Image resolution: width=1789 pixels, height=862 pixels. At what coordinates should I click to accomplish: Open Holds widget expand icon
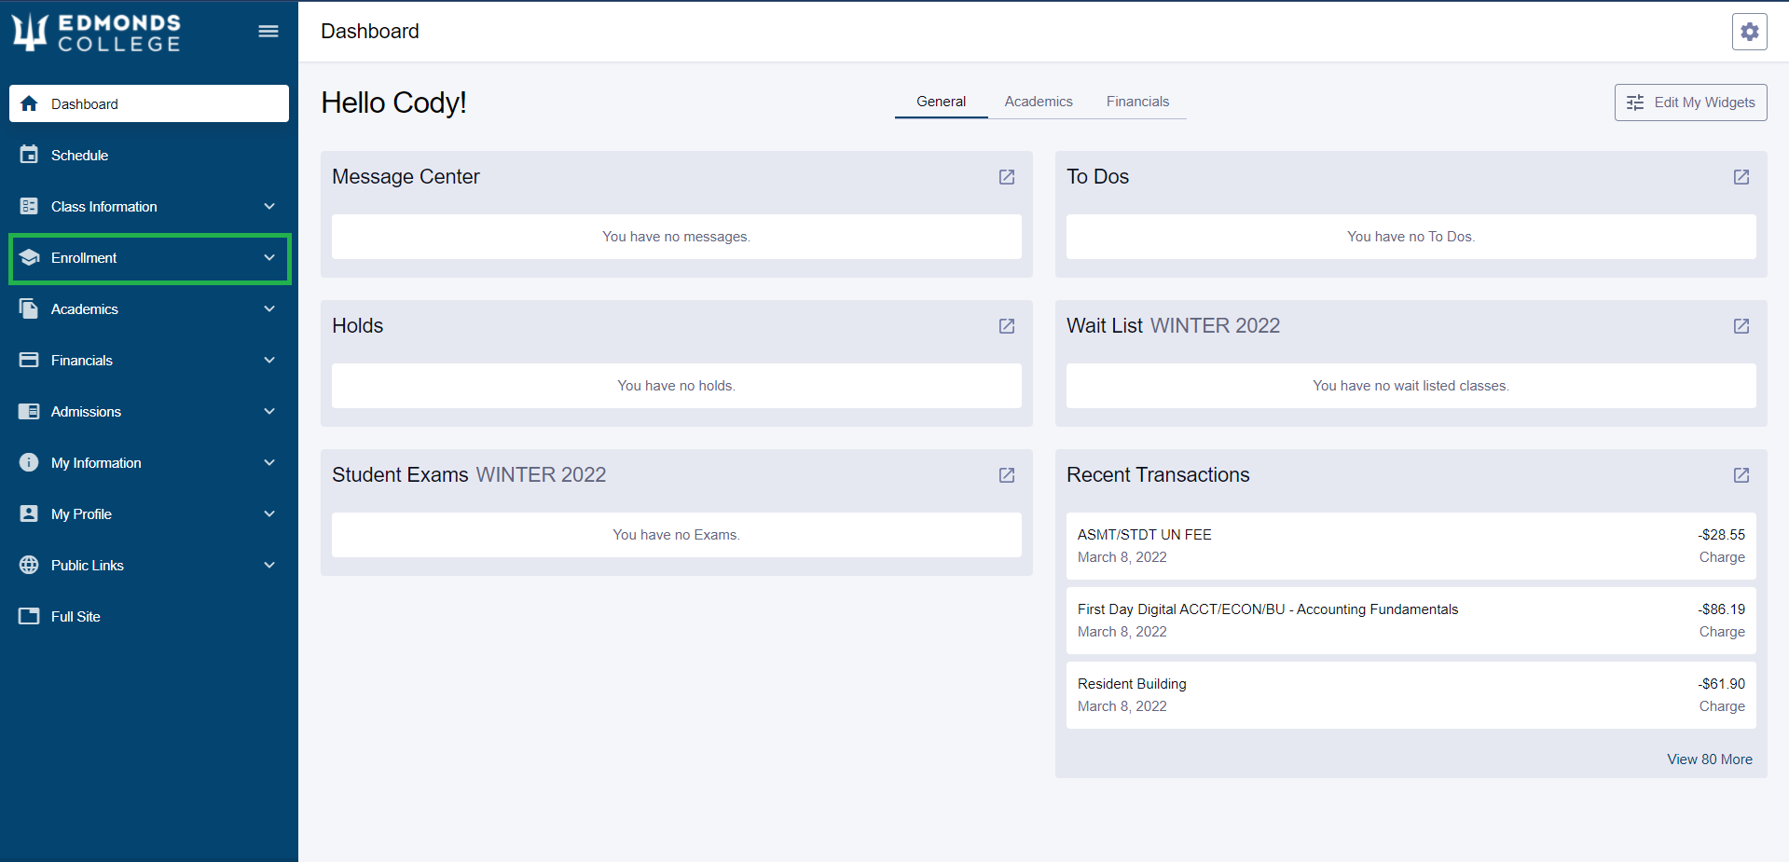click(x=1007, y=326)
